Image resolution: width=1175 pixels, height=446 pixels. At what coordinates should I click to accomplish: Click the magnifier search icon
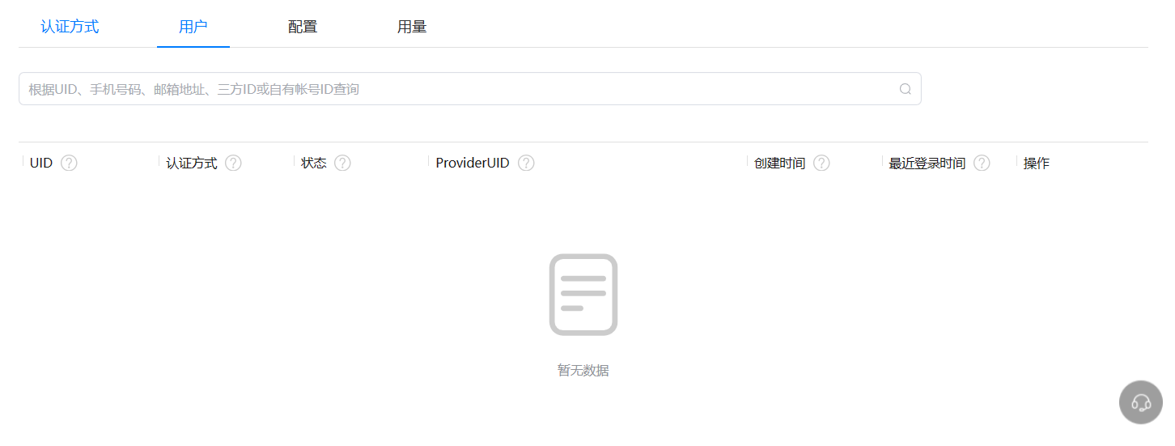tap(906, 89)
